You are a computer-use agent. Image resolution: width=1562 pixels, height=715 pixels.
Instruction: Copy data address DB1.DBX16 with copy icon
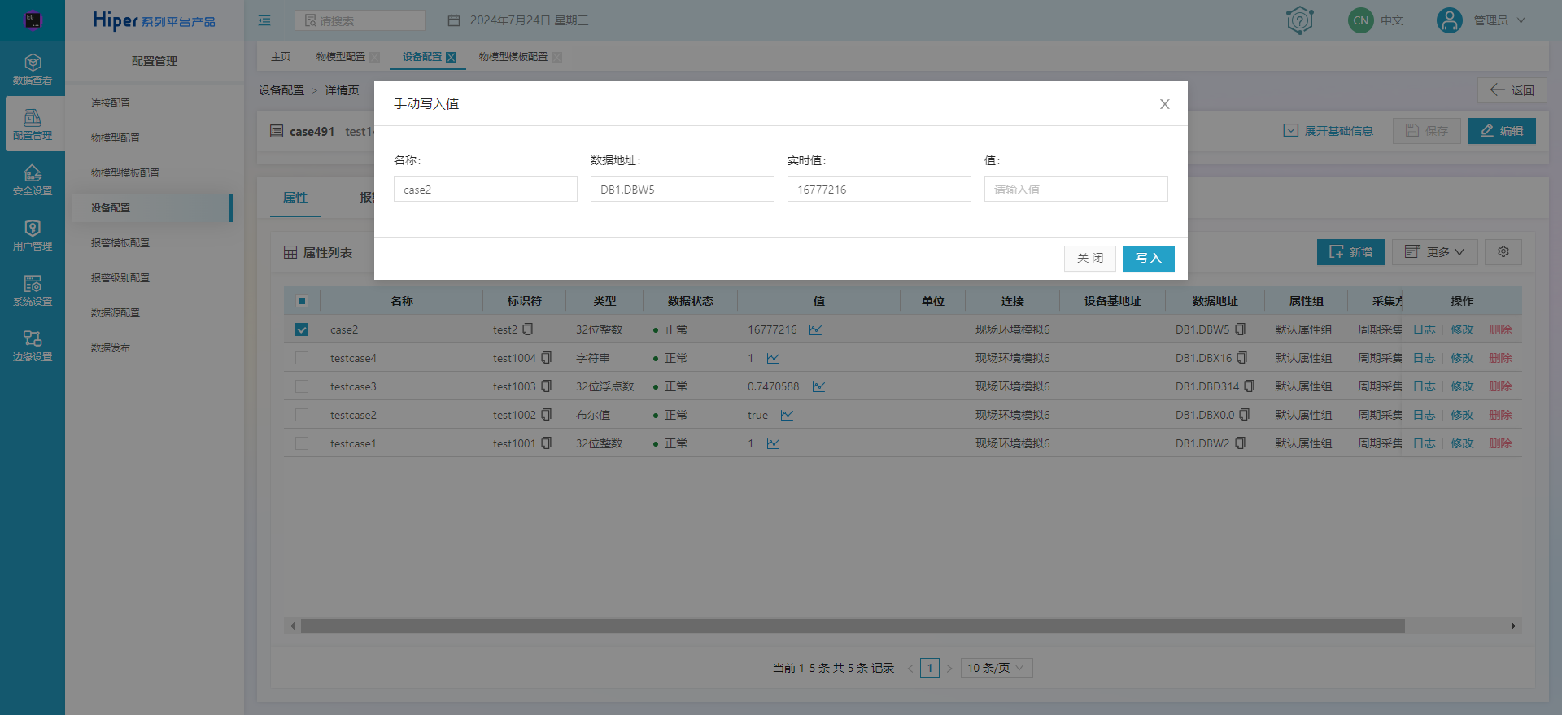tap(1243, 358)
